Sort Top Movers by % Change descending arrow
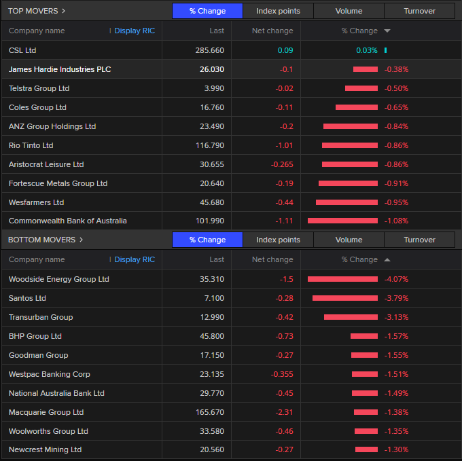The width and height of the screenshot is (462, 461). pos(387,31)
